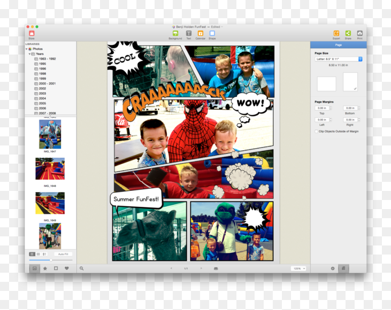Switch photo browser to grid view
This screenshot has height=310, width=391.
pos(32,254)
